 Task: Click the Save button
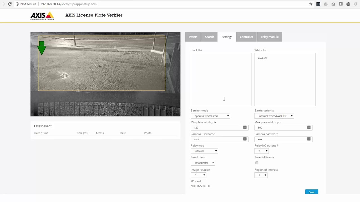(312, 192)
